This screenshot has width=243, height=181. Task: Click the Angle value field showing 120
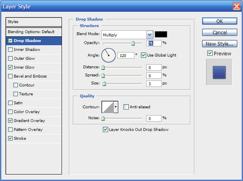(126, 55)
